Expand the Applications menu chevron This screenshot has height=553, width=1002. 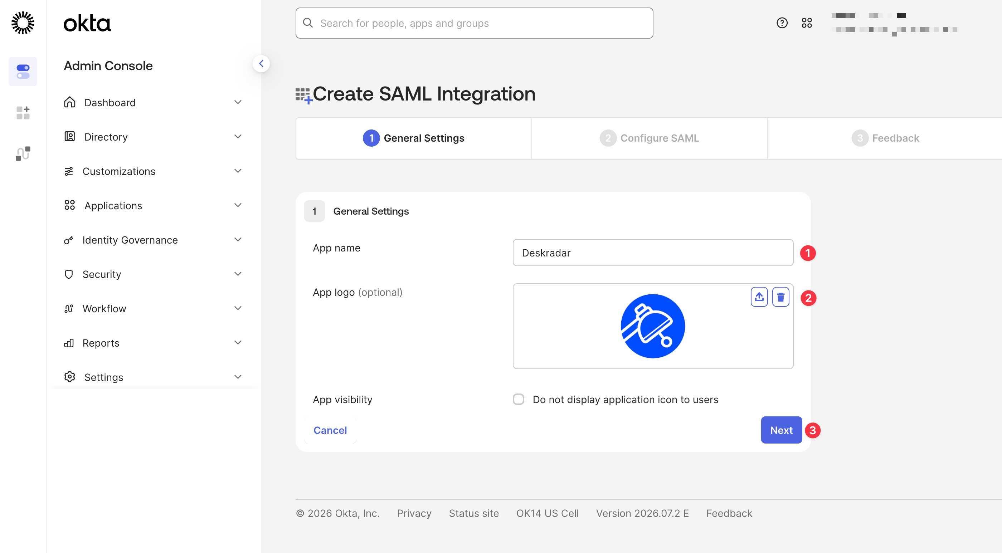point(238,205)
